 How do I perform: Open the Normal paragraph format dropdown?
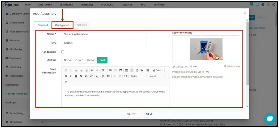[x=156, y=76]
